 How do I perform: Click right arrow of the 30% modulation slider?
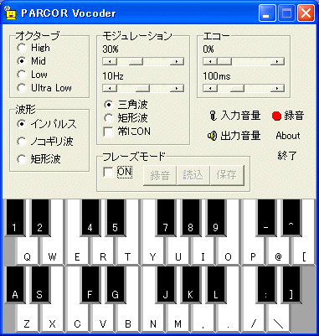click(x=177, y=61)
